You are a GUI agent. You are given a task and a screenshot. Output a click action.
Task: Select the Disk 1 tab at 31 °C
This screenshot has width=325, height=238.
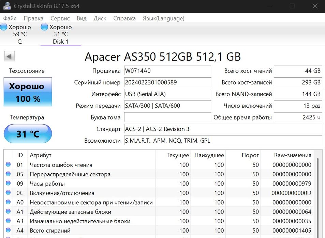coord(60,34)
